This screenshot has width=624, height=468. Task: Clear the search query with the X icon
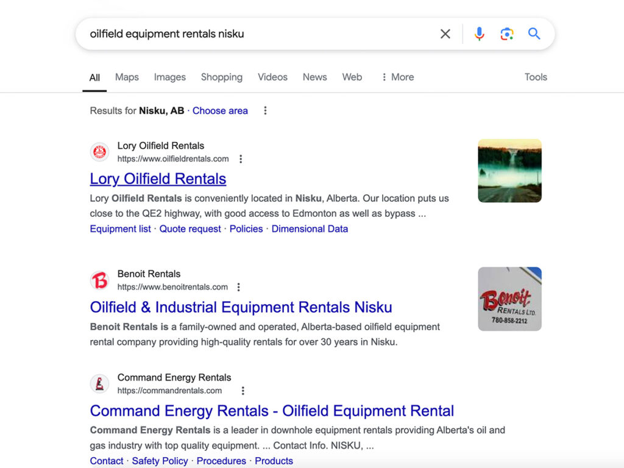pos(445,34)
